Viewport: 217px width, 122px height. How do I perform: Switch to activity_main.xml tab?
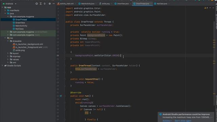pos(67,4)
